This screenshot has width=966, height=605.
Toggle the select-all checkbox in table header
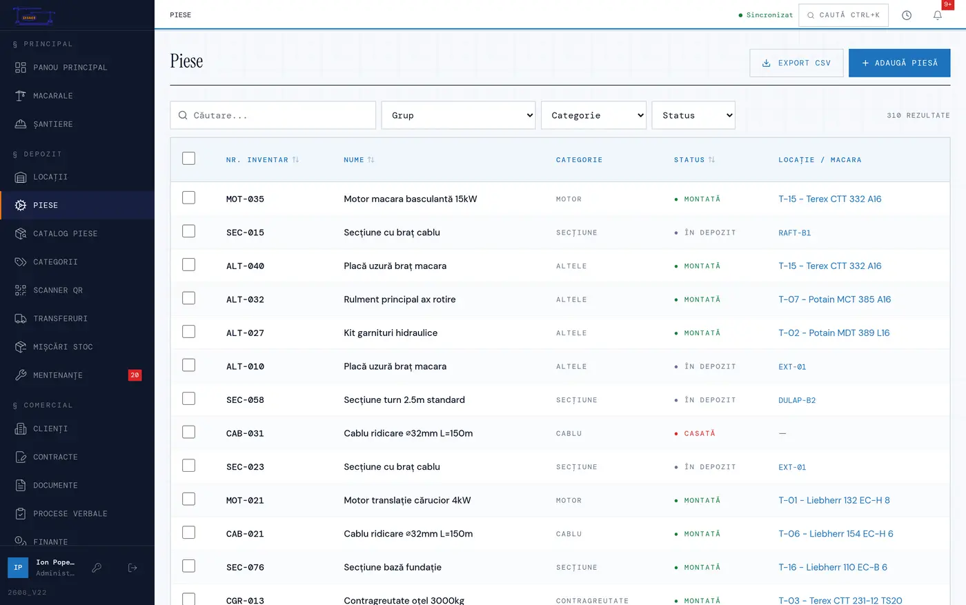click(x=188, y=159)
